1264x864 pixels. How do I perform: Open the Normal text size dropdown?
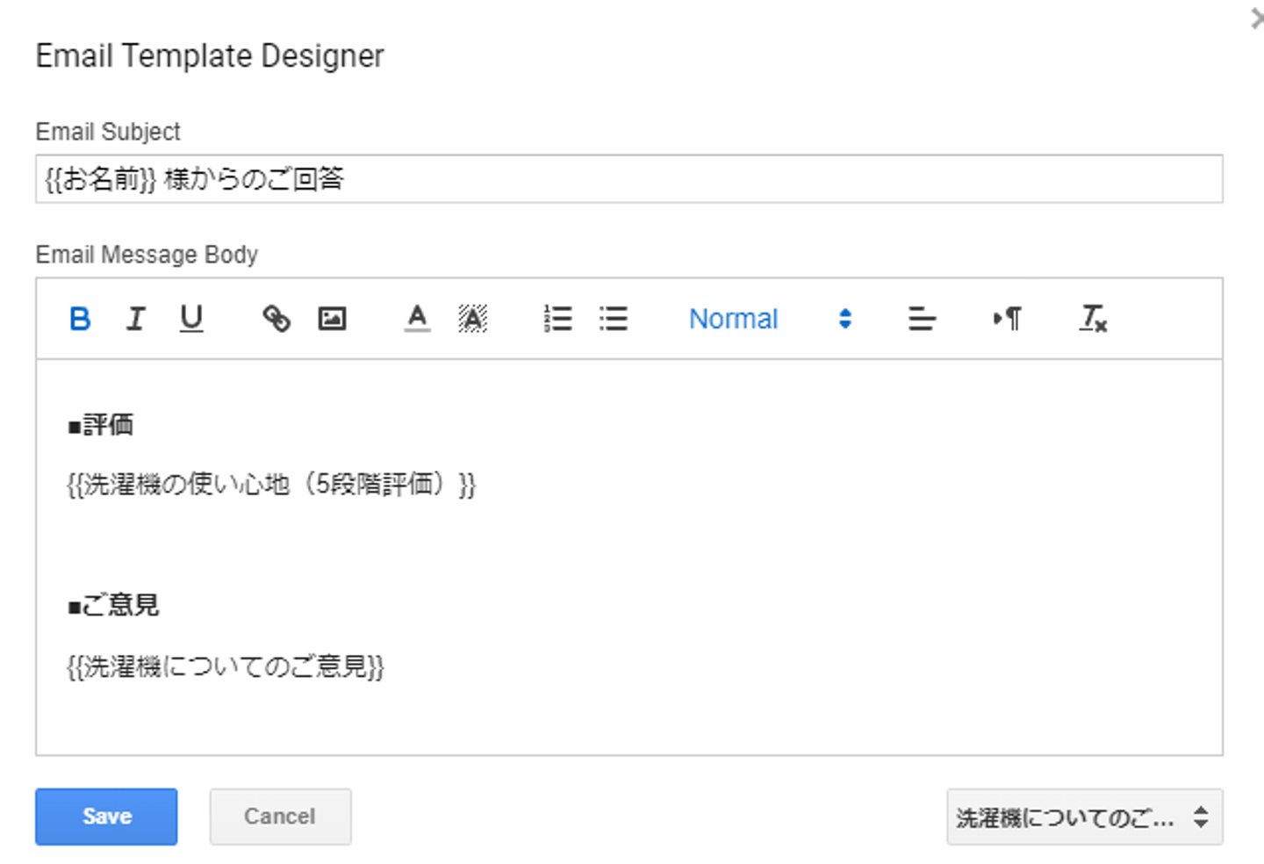pyautogui.click(x=769, y=319)
